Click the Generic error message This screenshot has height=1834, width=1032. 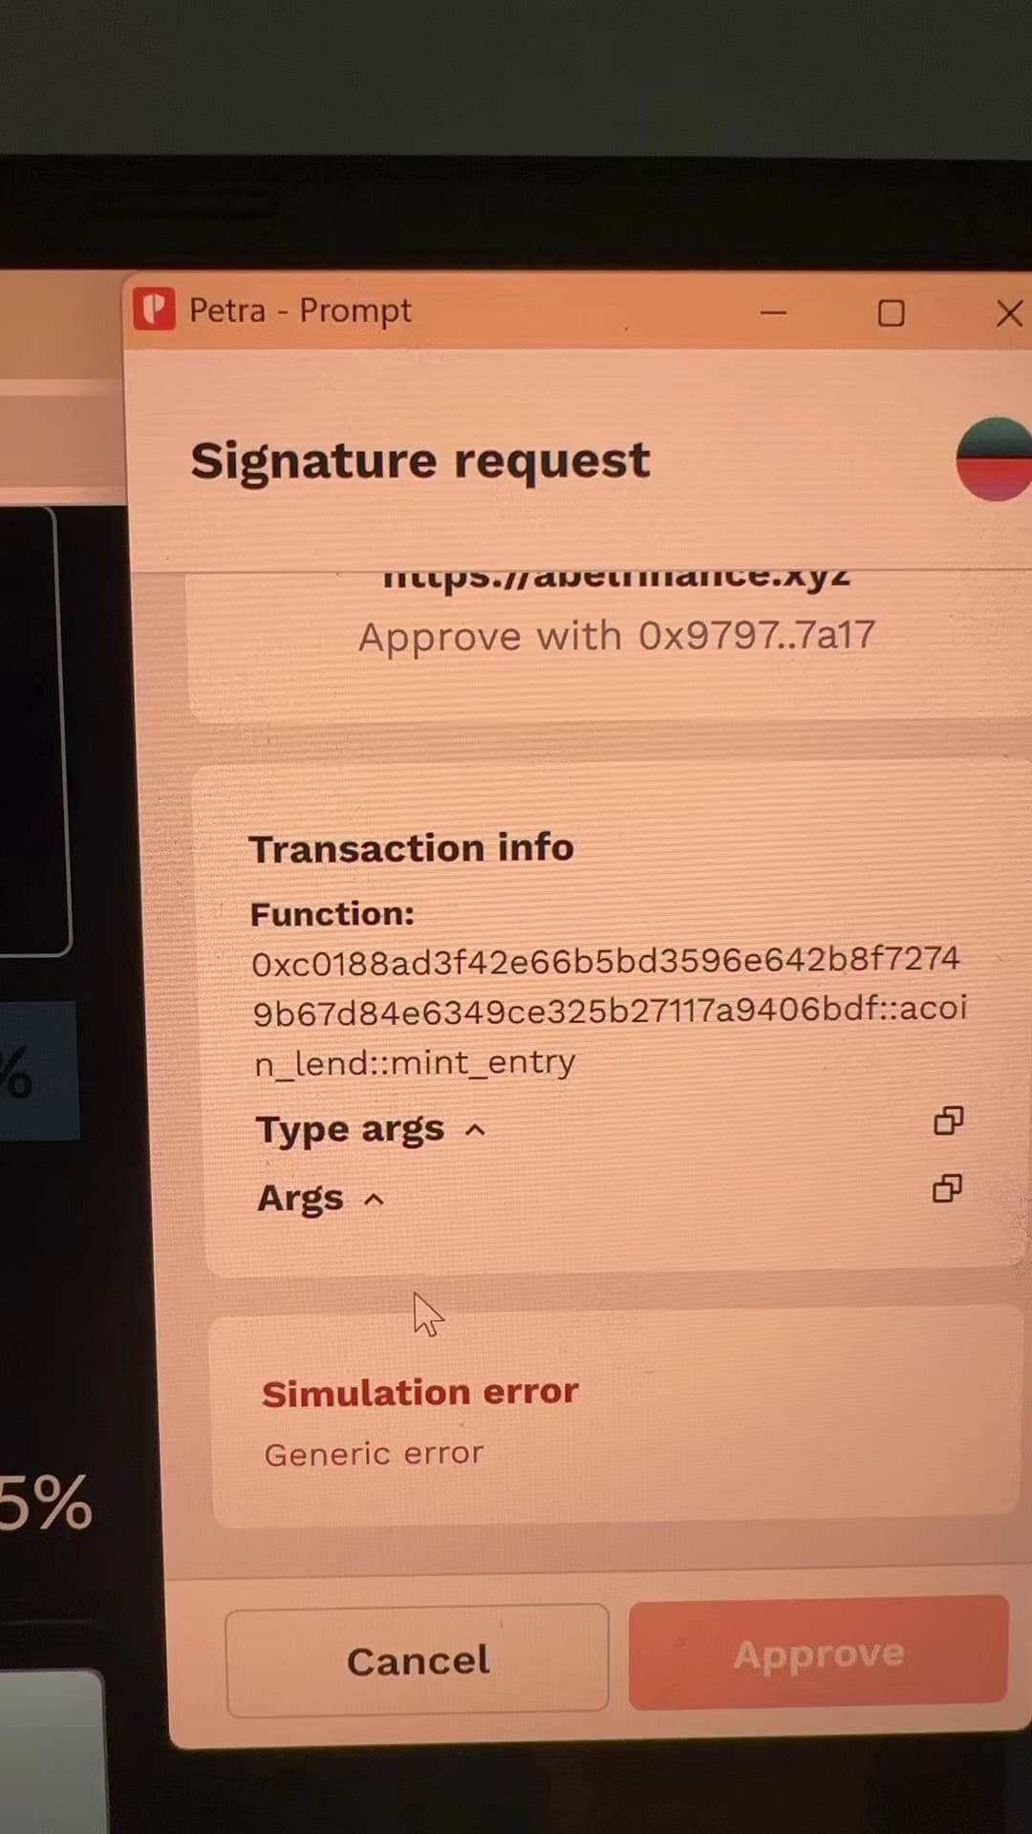click(374, 1454)
